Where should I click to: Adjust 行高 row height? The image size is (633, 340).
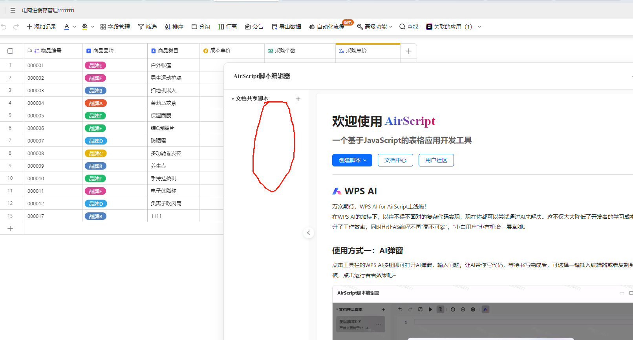pos(227,27)
